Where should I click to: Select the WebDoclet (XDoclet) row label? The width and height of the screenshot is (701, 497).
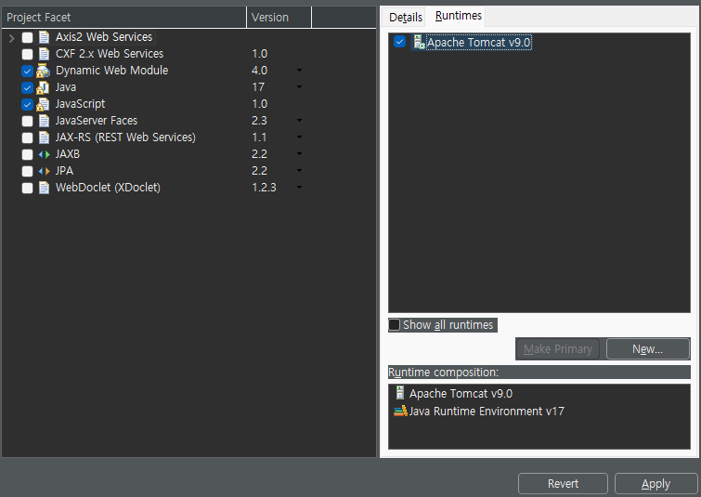(108, 187)
